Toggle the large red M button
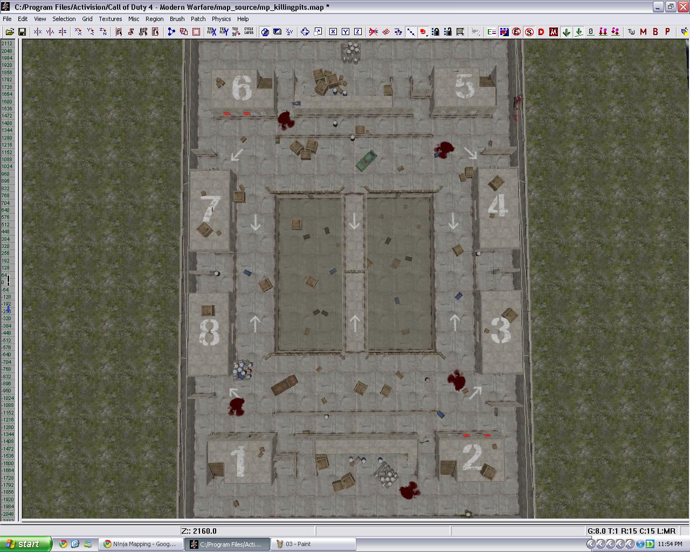690x552 pixels. click(x=643, y=32)
